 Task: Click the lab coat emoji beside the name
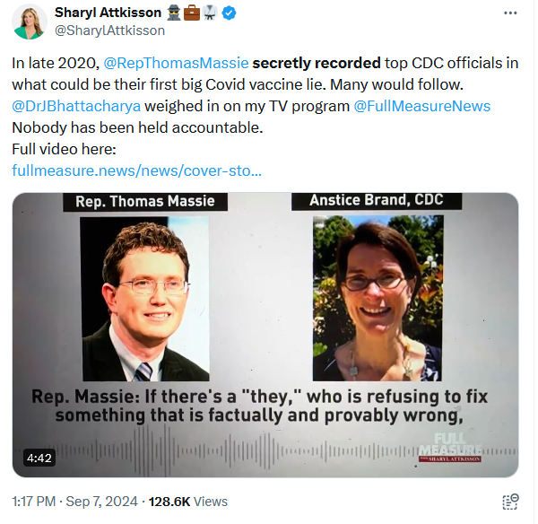(x=210, y=13)
